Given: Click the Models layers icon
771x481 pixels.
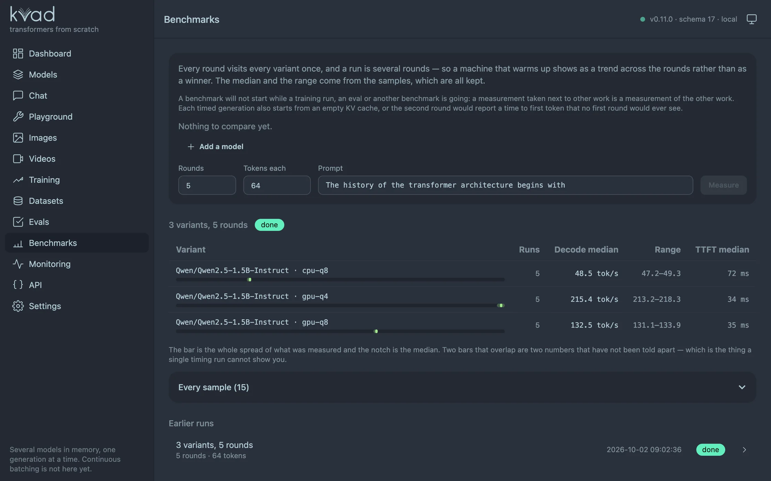Looking at the screenshot, I should [18, 75].
